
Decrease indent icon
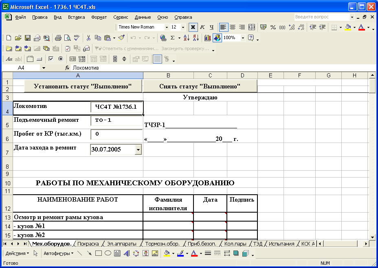point(313,27)
